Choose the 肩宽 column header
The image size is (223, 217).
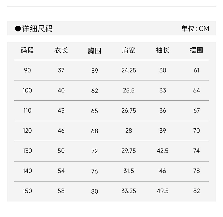[129, 50]
